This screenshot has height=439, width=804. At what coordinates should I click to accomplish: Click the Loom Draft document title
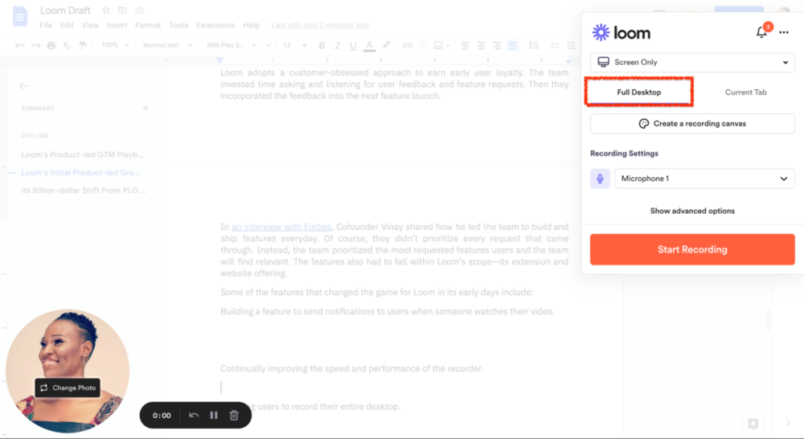[65, 10]
